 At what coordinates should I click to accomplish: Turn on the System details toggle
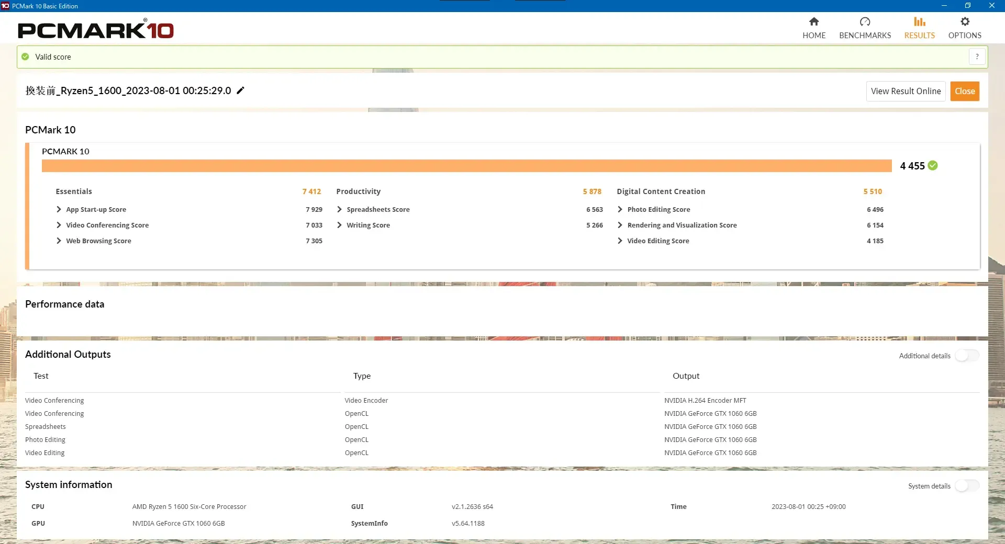(x=966, y=486)
